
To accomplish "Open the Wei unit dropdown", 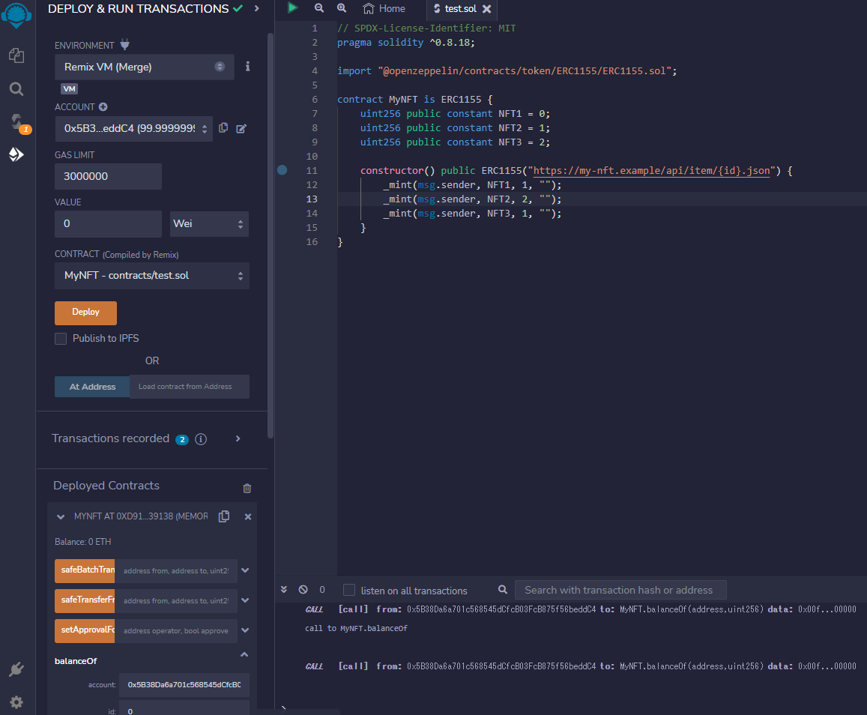I will pyautogui.click(x=209, y=224).
